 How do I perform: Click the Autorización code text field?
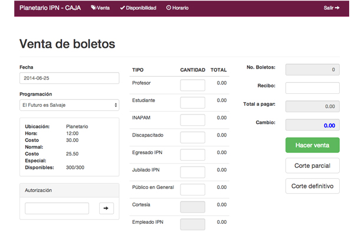pos(57,208)
